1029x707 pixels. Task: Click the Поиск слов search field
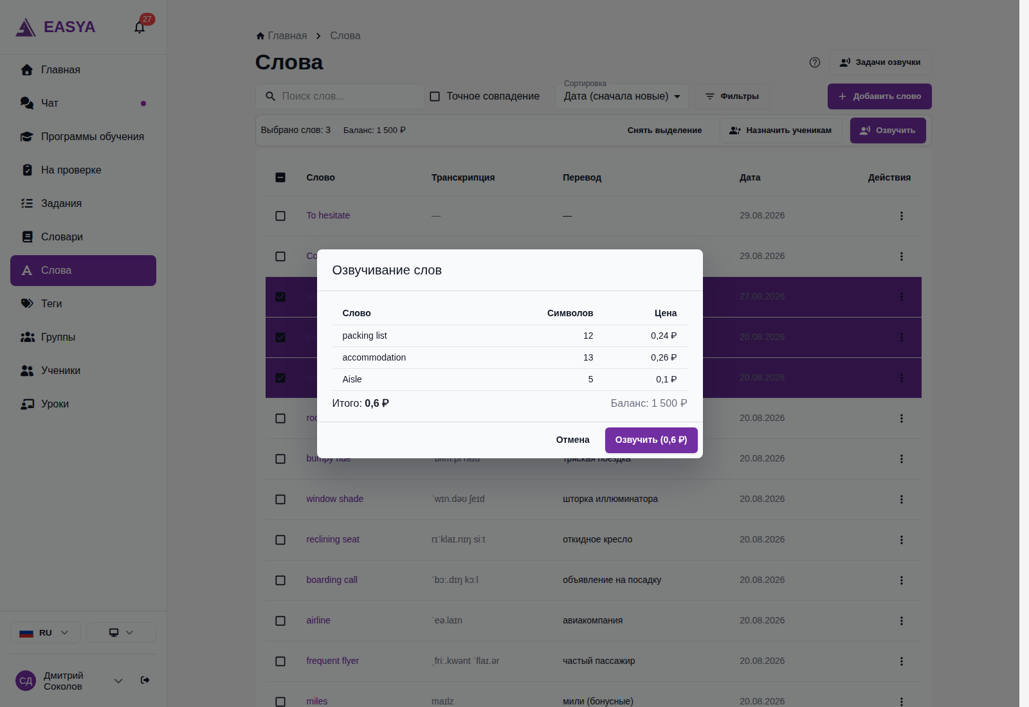click(x=340, y=96)
